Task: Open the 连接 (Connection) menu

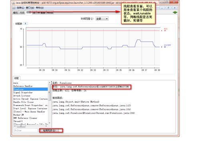Action: [x=20, y=8]
